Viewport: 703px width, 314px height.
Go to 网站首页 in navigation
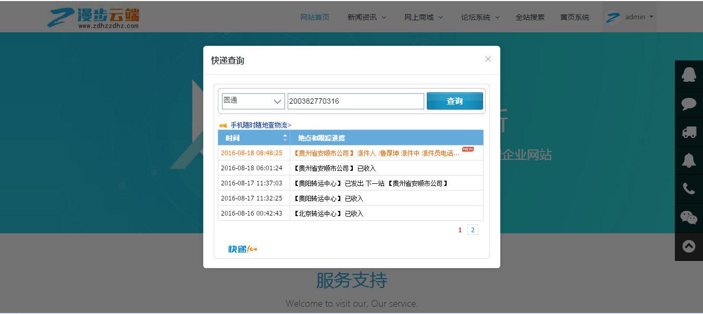pos(315,17)
